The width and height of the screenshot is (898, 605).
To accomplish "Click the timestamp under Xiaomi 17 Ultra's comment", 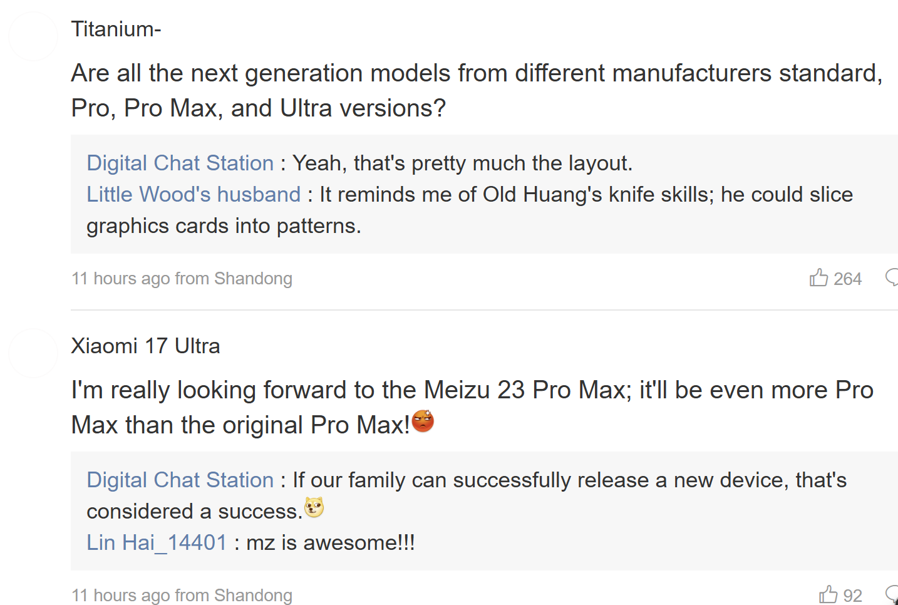I will pyautogui.click(x=182, y=596).
